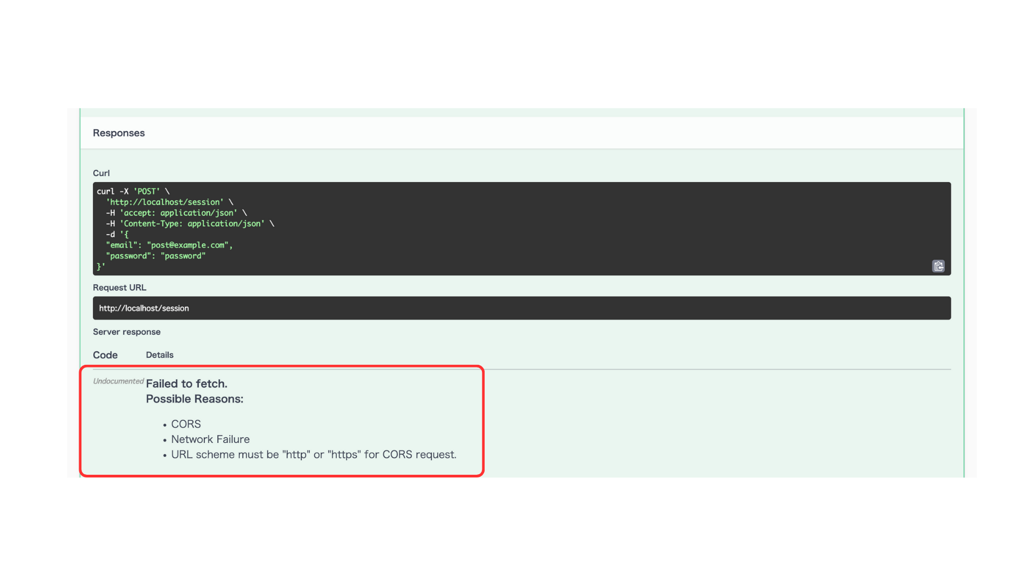This screenshot has height=582, width=1035.
Task: Select the Request URL field
Action: [x=120, y=287]
